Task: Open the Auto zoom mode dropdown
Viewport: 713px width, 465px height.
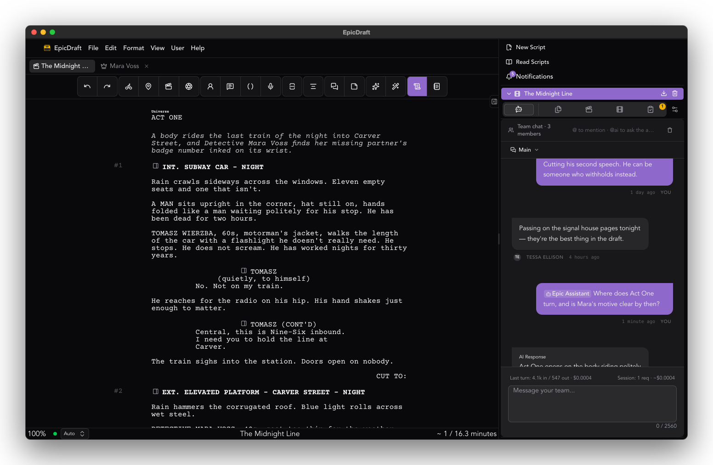Action: pos(74,434)
